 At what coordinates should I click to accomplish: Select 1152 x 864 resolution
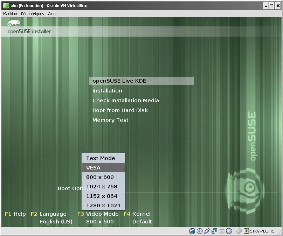point(103,196)
